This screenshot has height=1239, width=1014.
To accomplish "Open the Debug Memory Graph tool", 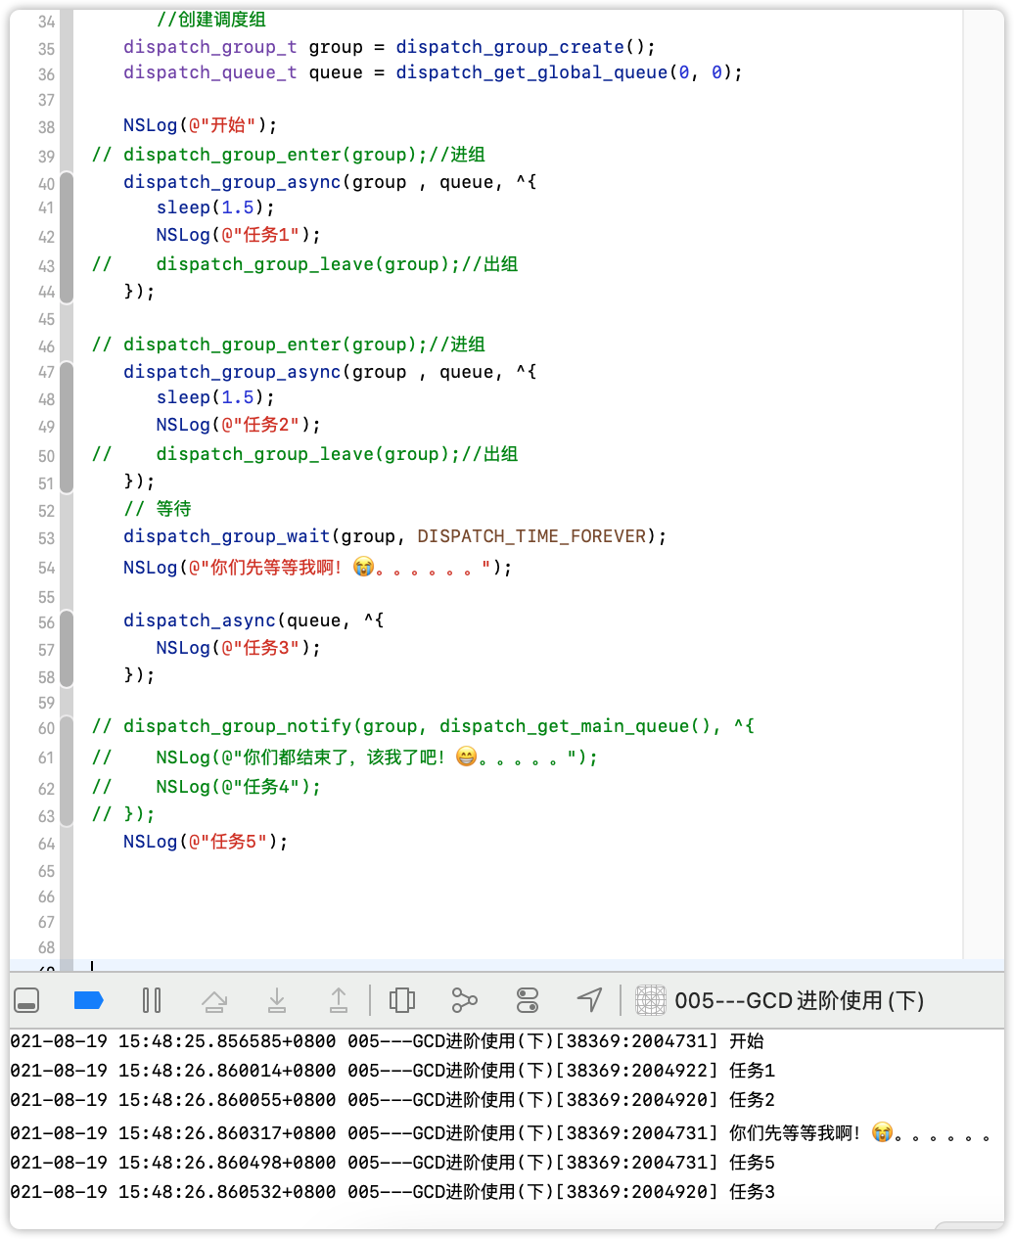I will click(465, 1000).
